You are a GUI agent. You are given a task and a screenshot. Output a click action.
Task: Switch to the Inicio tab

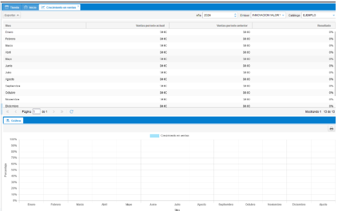click(x=30, y=8)
